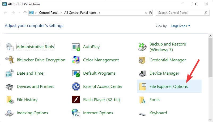Click the BitLocker Drive Encryption icon
Image resolution: width=213 pixels, height=122 pixels.
tap(10, 60)
